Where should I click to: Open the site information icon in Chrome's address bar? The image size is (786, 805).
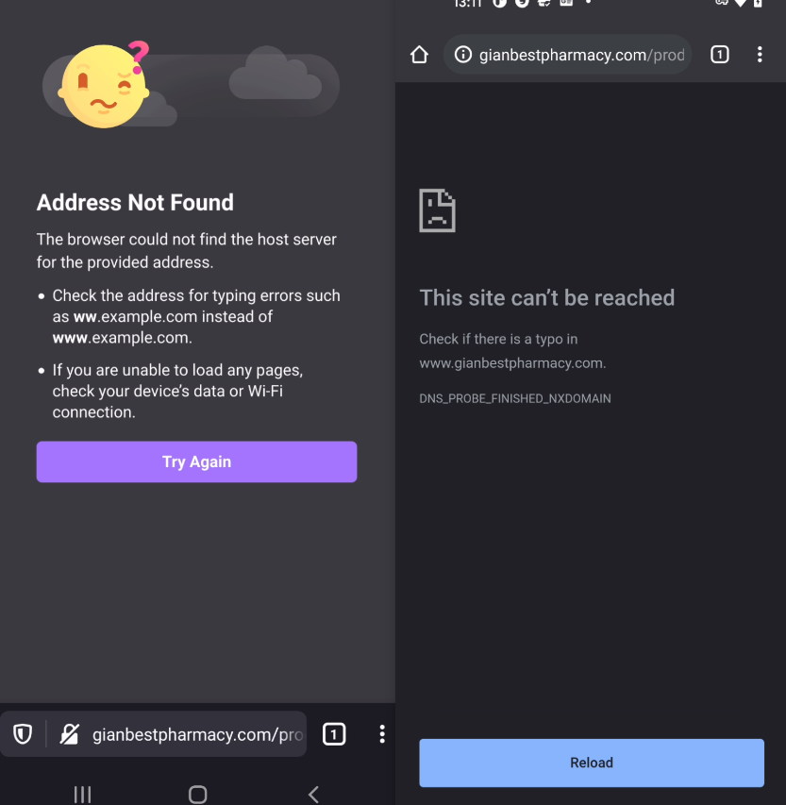click(x=463, y=54)
